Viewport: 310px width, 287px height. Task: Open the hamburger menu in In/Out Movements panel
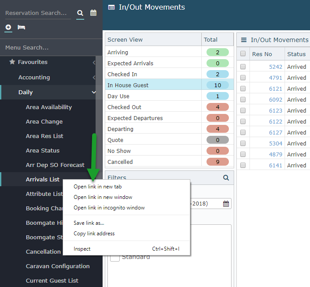244,40
